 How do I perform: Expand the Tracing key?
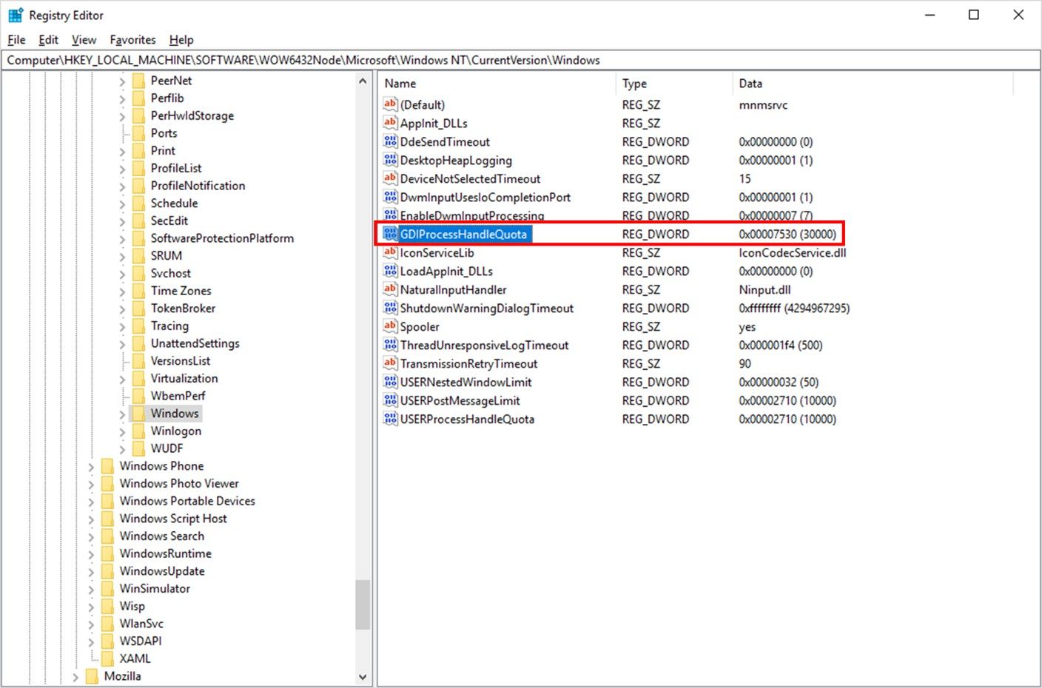(x=122, y=326)
